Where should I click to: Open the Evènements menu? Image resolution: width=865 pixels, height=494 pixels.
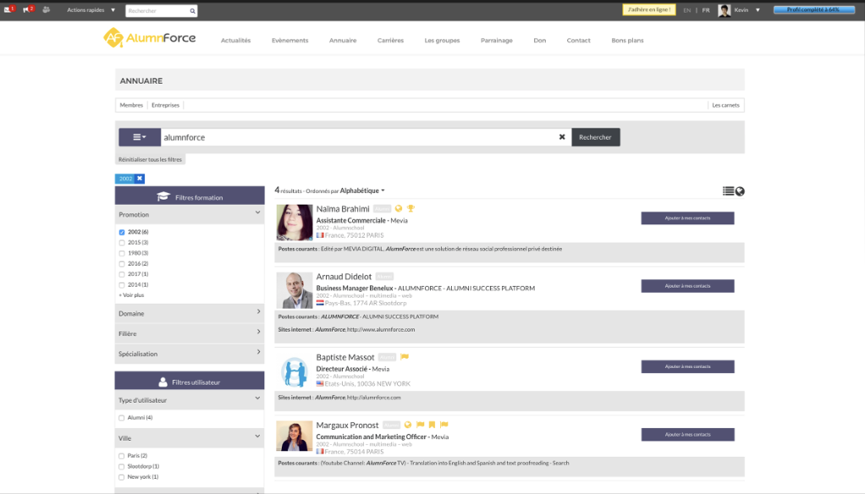coord(289,41)
